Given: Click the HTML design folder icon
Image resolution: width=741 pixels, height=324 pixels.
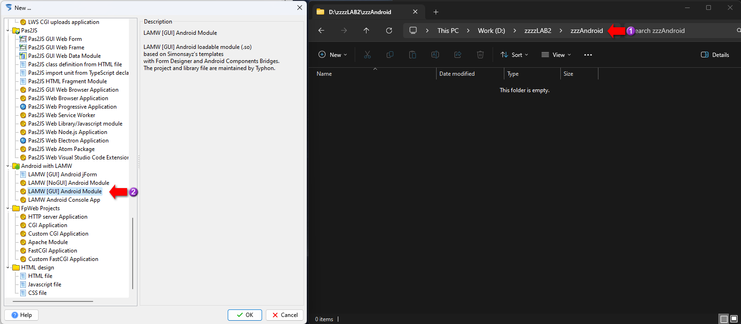Looking at the screenshot, I should [16, 268].
